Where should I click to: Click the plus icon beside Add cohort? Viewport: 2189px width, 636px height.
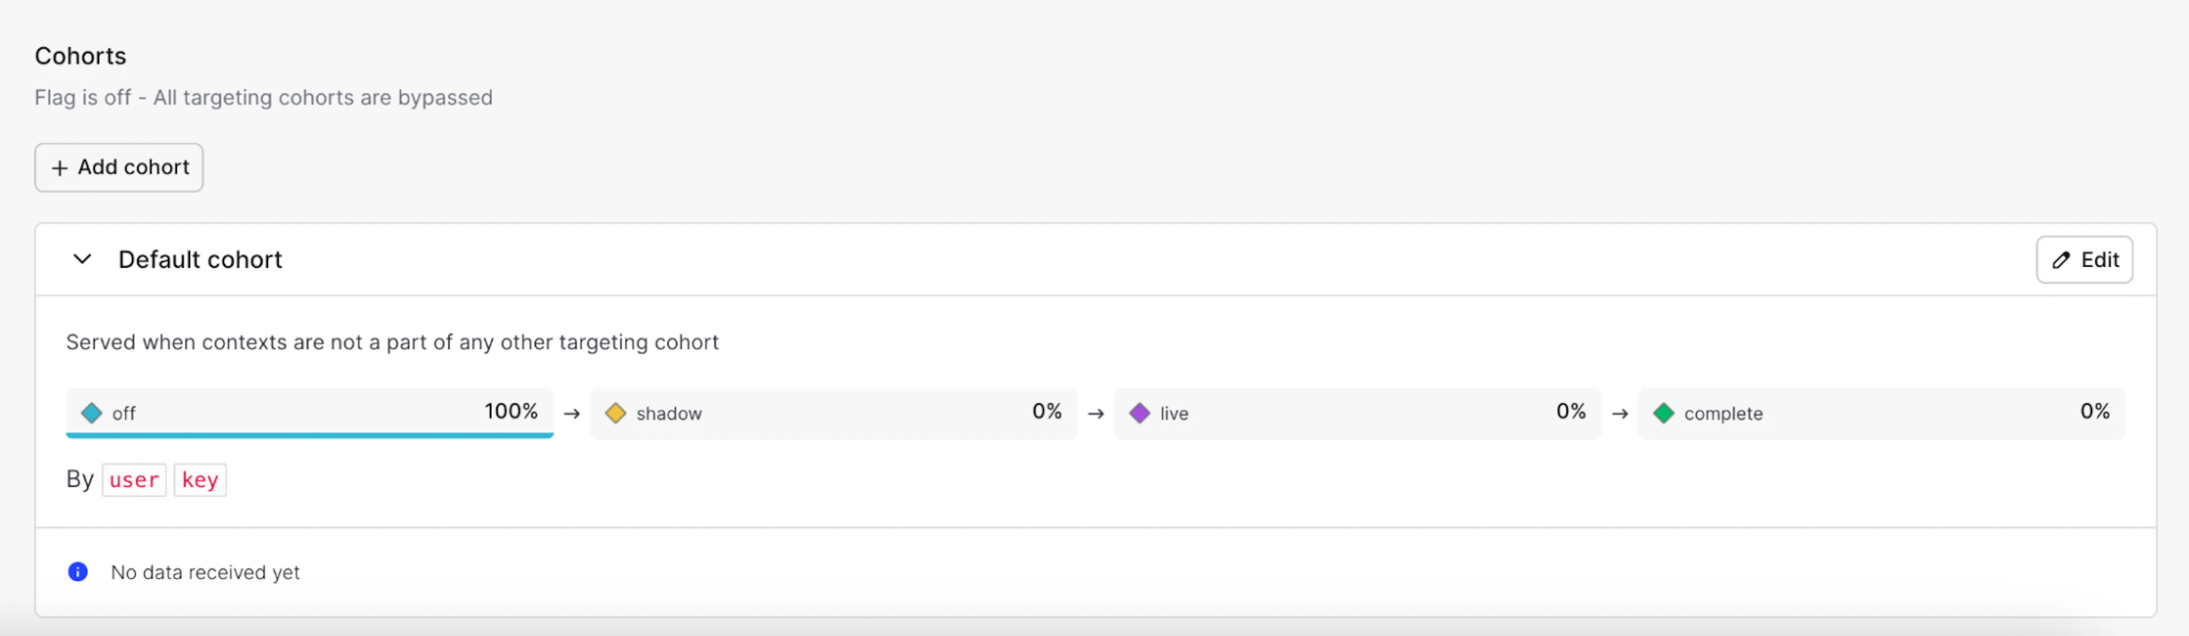click(59, 168)
